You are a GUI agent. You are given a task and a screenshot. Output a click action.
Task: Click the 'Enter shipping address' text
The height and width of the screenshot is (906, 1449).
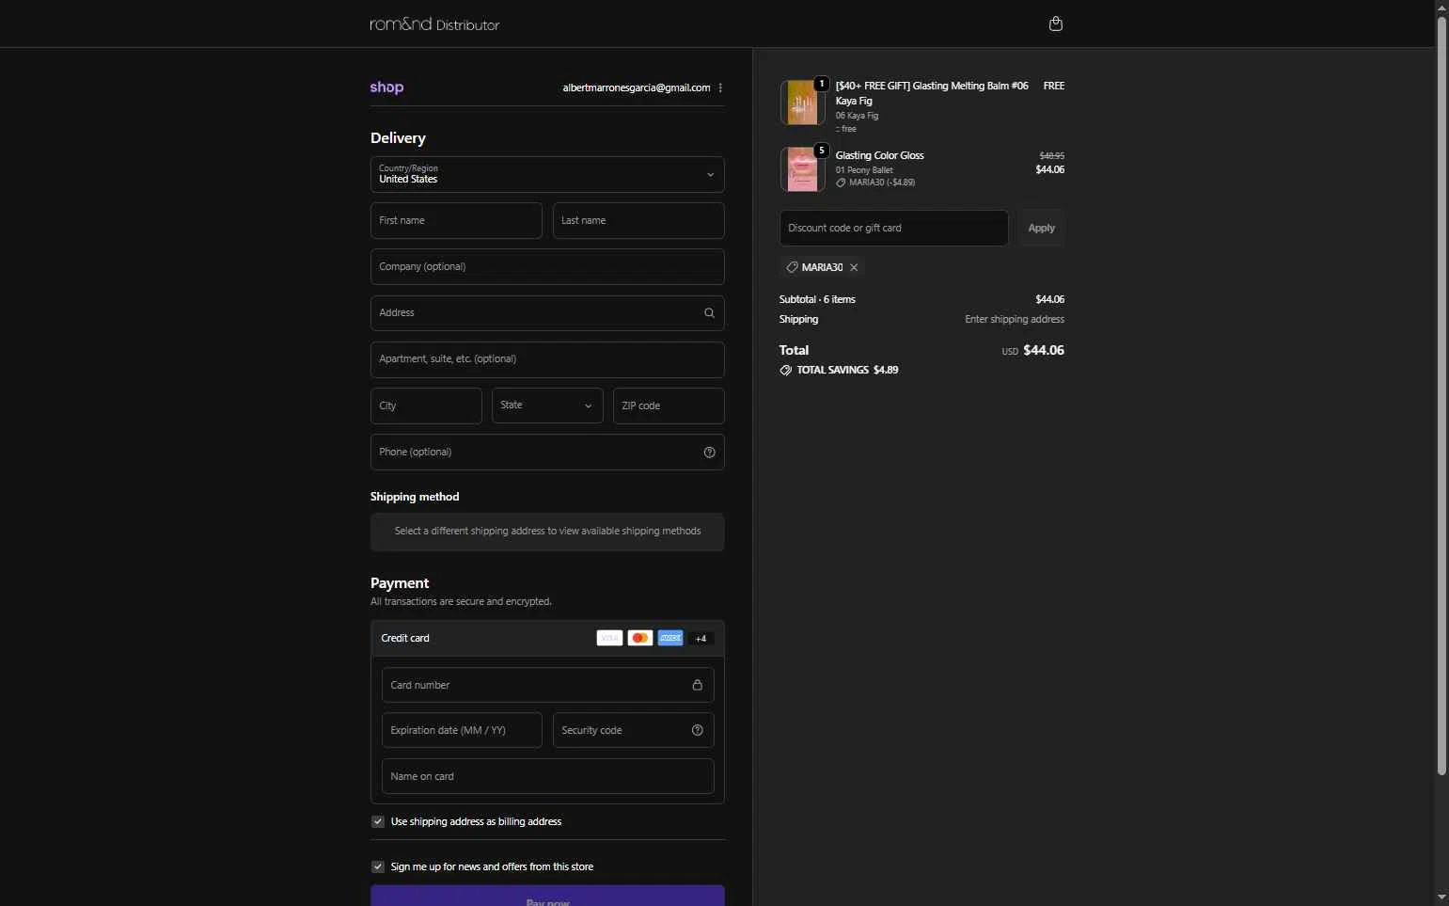pyautogui.click(x=1015, y=319)
